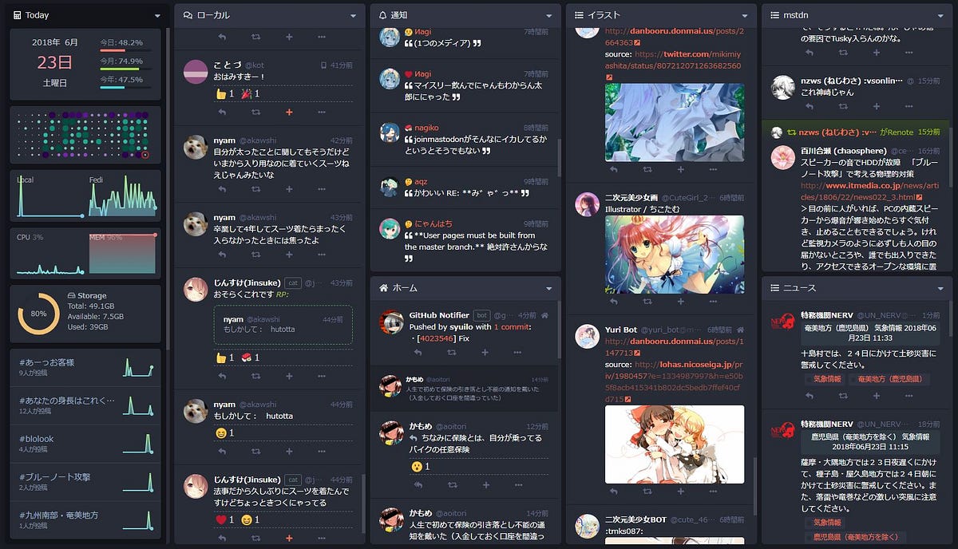Renote 特務機関NERV's 奄美地方 weather post

842,395
